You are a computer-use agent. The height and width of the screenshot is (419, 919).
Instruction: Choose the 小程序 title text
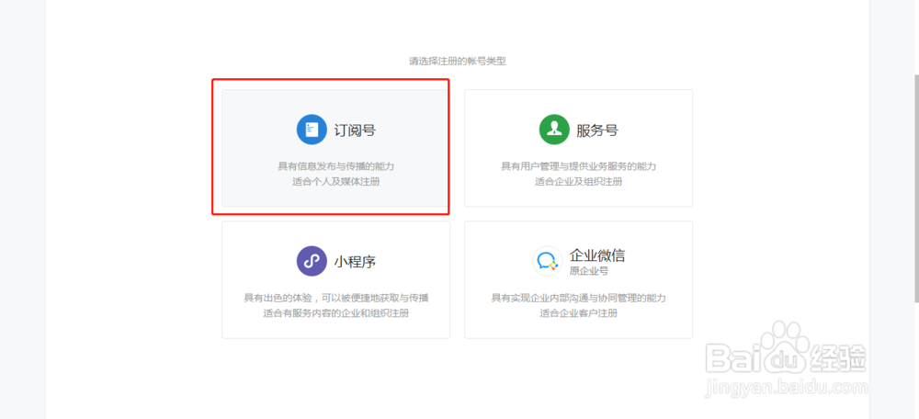coord(355,261)
